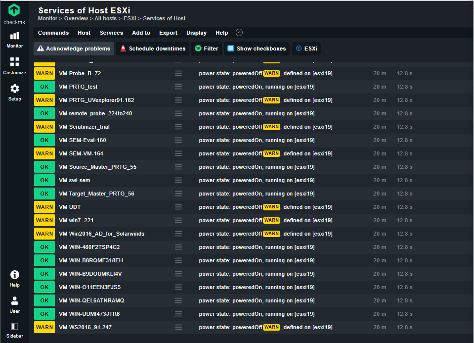This screenshot has width=474, height=343.
Task: Open the Help info menu
Action: [14, 279]
